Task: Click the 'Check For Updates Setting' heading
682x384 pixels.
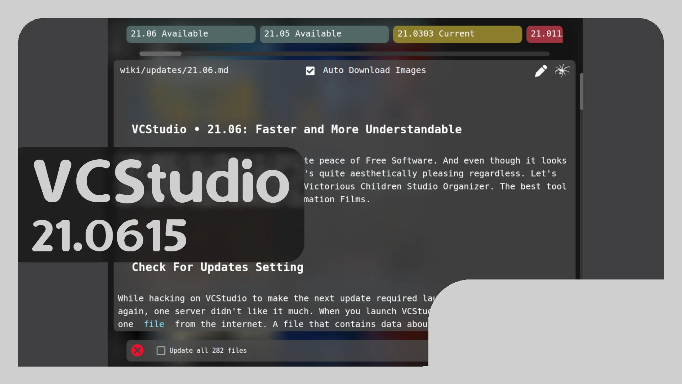Action: click(217, 267)
